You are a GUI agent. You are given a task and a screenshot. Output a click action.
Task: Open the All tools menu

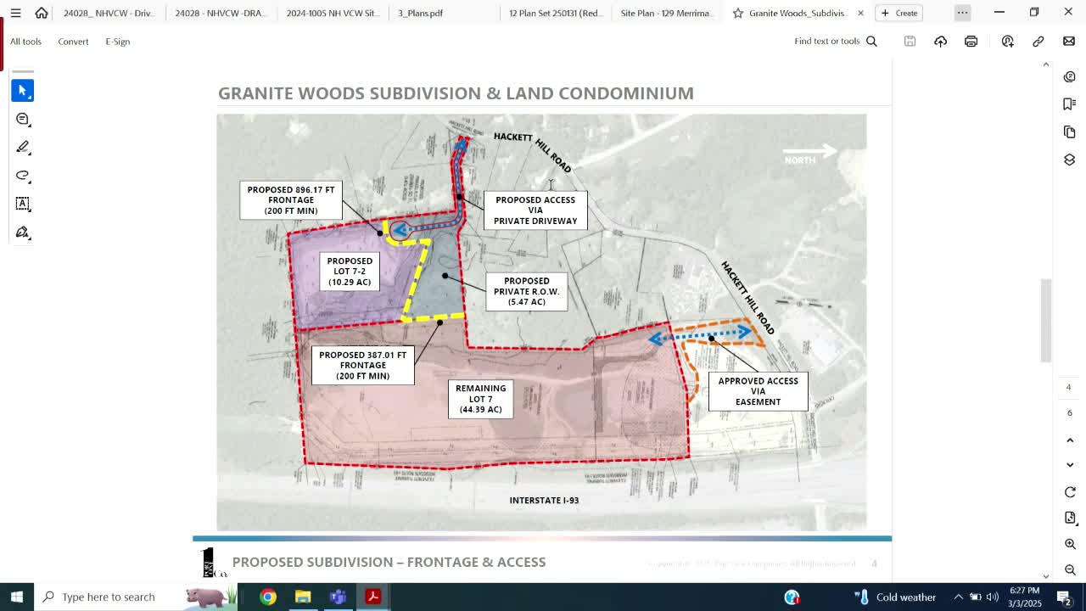click(x=25, y=42)
